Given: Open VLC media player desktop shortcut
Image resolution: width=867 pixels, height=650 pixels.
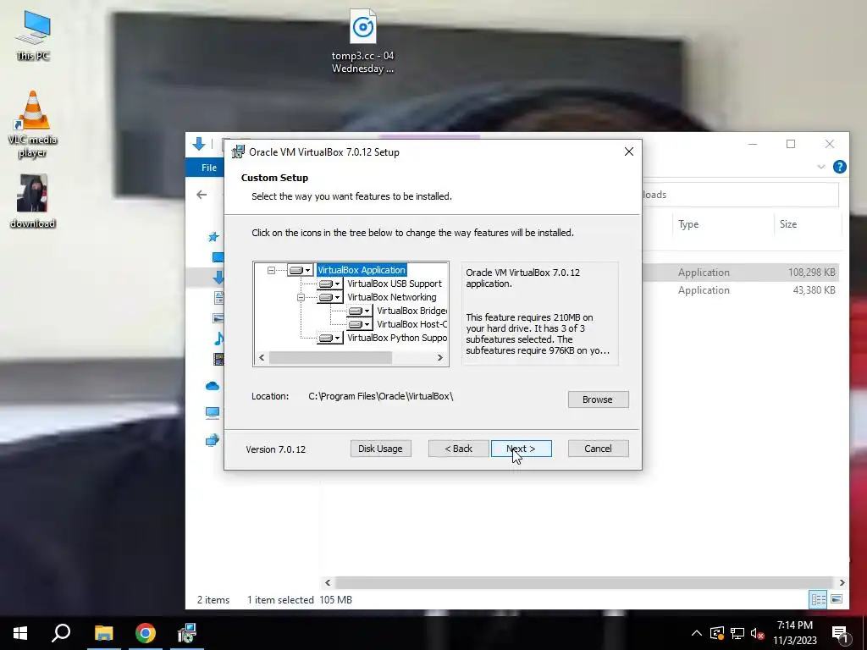Looking at the screenshot, I should 33,124.
